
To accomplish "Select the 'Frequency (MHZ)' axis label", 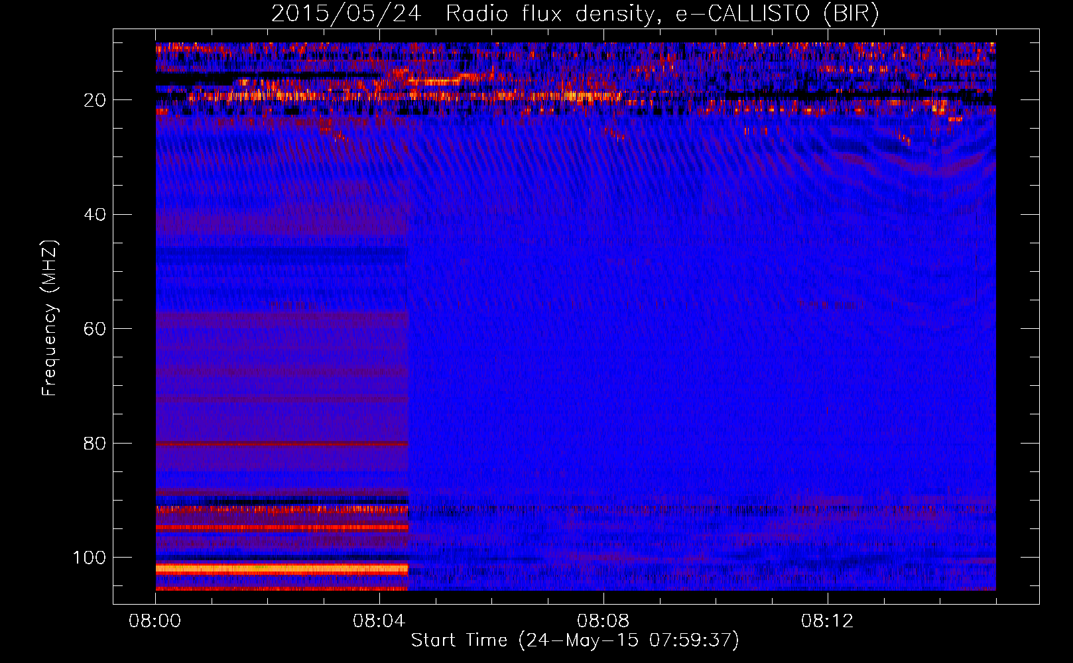I will 50,318.
